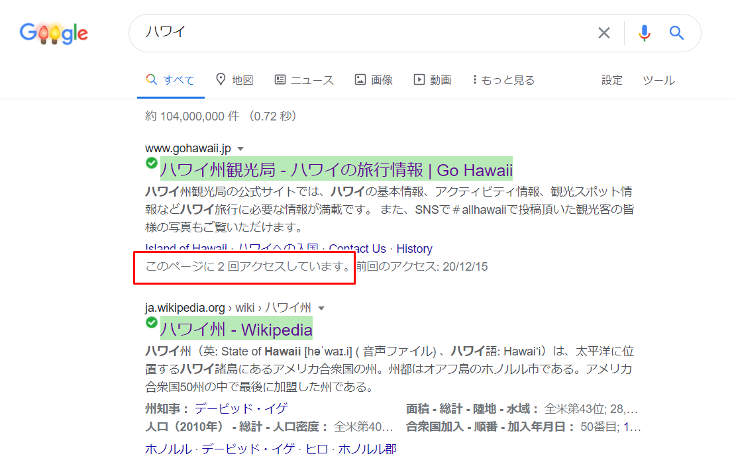Expand dropdown arrow next to www.gohawaii.jp
734x464 pixels.
pos(240,149)
